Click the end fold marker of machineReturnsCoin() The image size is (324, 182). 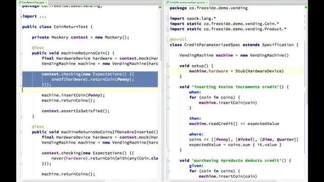click(x=21, y=117)
